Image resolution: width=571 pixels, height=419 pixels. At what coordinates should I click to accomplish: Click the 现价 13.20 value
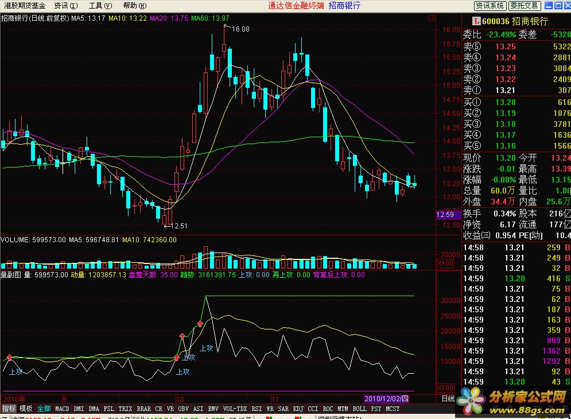pos(506,158)
